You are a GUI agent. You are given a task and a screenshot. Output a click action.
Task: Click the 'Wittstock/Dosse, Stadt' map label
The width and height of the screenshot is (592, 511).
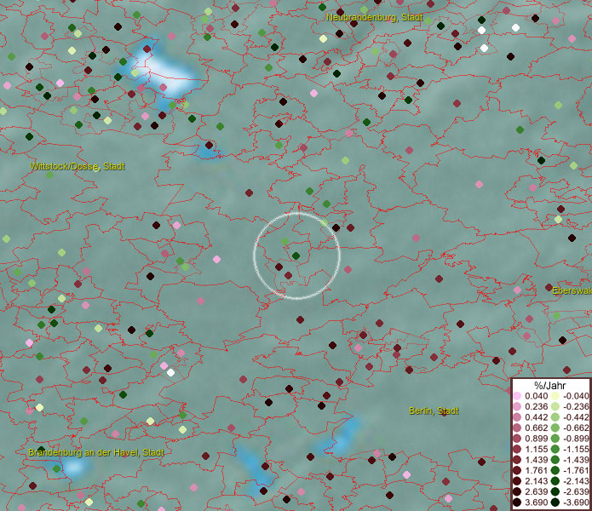click(77, 166)
